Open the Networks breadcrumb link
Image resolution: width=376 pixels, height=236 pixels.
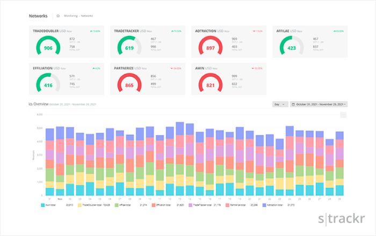[x=87, y=16]
